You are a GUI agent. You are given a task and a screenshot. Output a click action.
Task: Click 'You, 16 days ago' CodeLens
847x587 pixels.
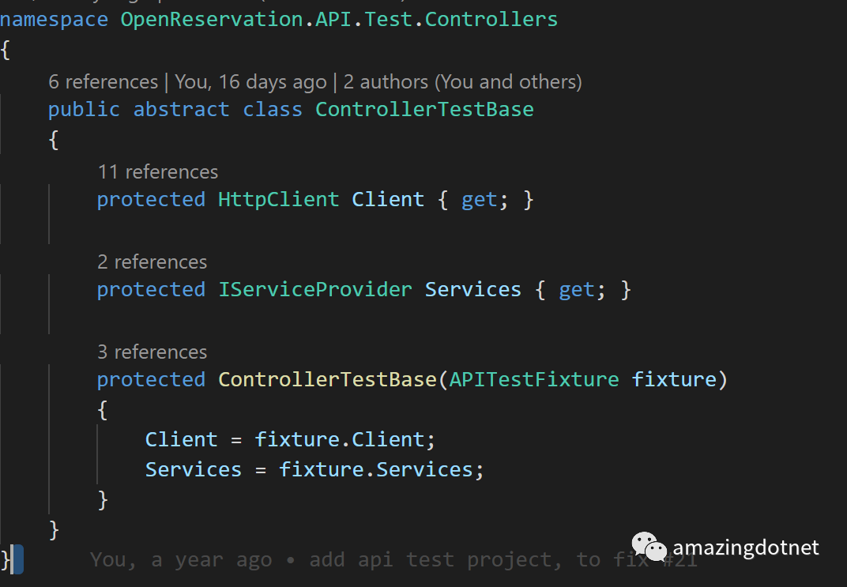tap(250, 82)
